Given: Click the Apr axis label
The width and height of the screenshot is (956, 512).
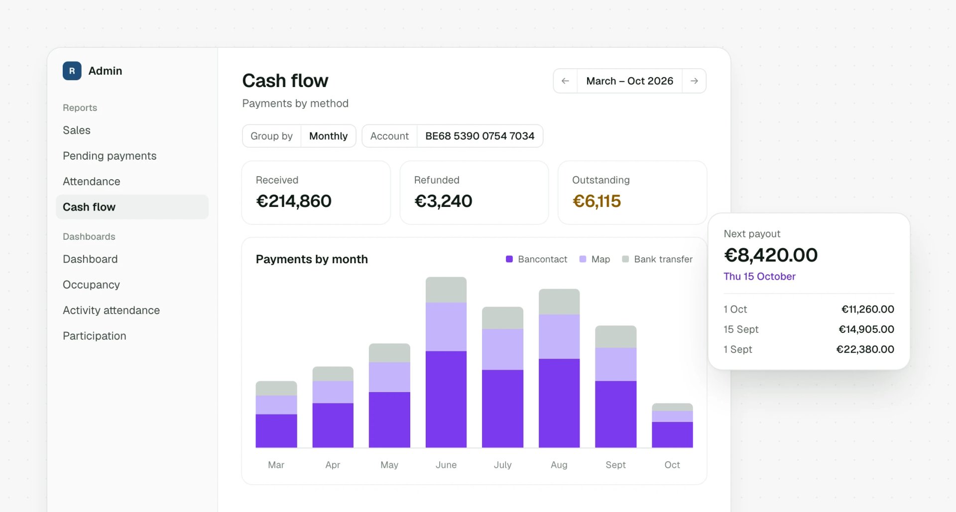Looking at the screenshot, I should coord(333,465).
